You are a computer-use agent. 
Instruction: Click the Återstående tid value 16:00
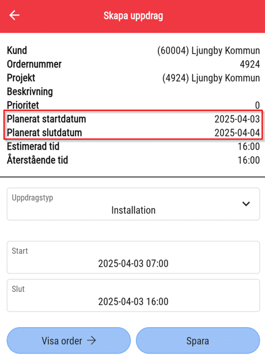(248, 160)
